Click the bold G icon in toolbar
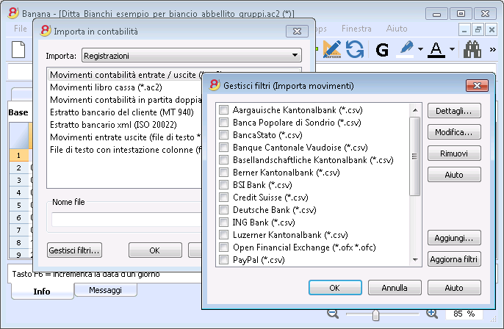This screenshot has width=504, height=329. pyautogui.click(x=382, y=50)
